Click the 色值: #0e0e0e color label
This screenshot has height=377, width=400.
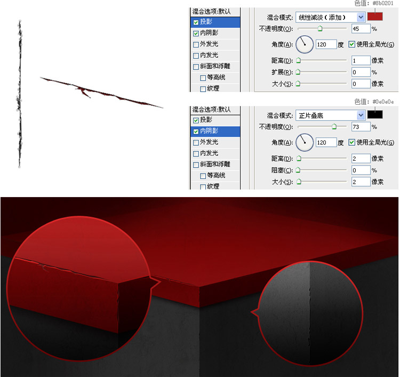click(x=374, y=101)
